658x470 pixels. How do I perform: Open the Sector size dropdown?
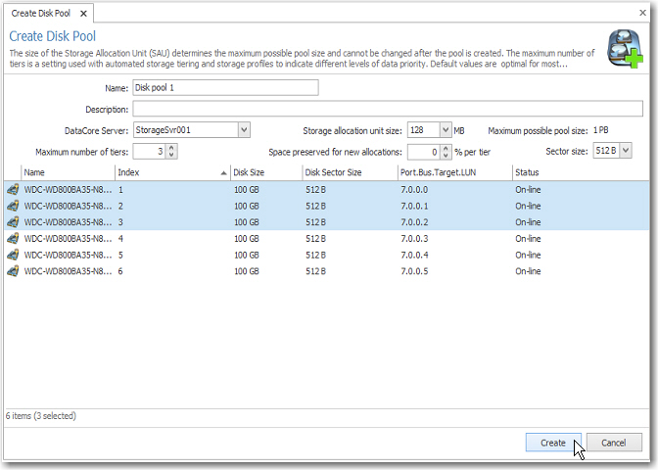click(x=627, y=151)
